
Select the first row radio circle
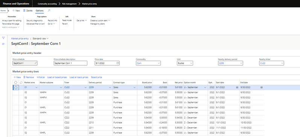(x=16, y=88)
